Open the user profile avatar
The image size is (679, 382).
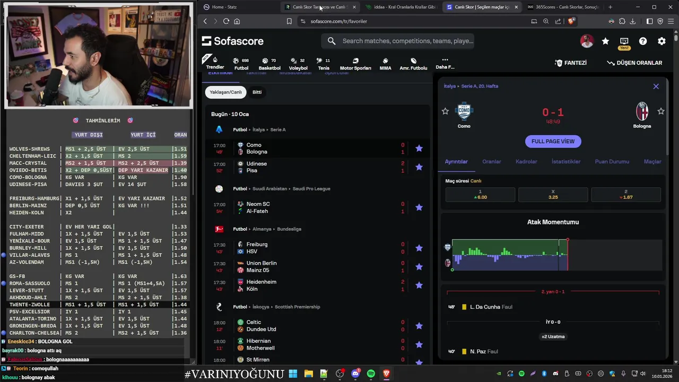pyautogui.click(x=587, y=41)
